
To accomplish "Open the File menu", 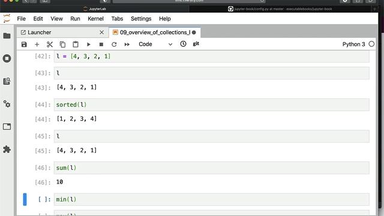I will click(x=22, y=19).
